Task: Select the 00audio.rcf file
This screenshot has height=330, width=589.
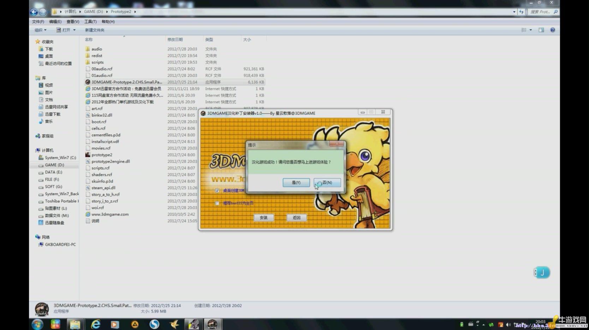Action: (x=102, y=69)
